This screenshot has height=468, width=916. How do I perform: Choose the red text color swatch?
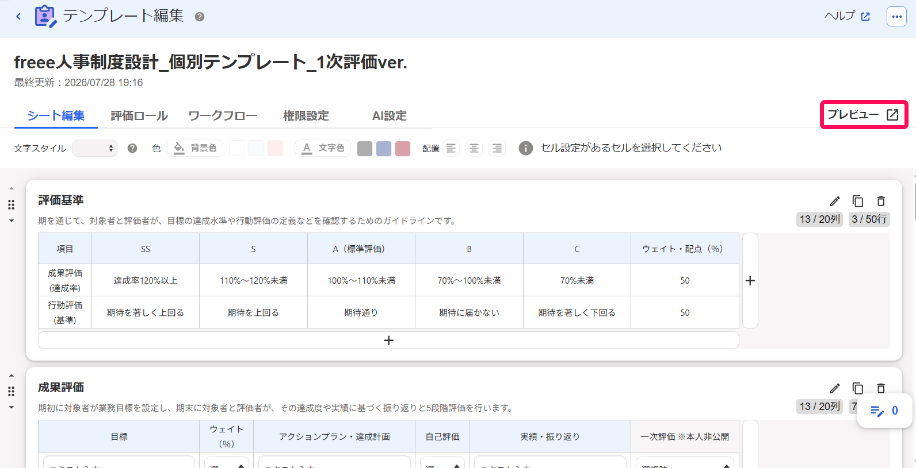403,149
